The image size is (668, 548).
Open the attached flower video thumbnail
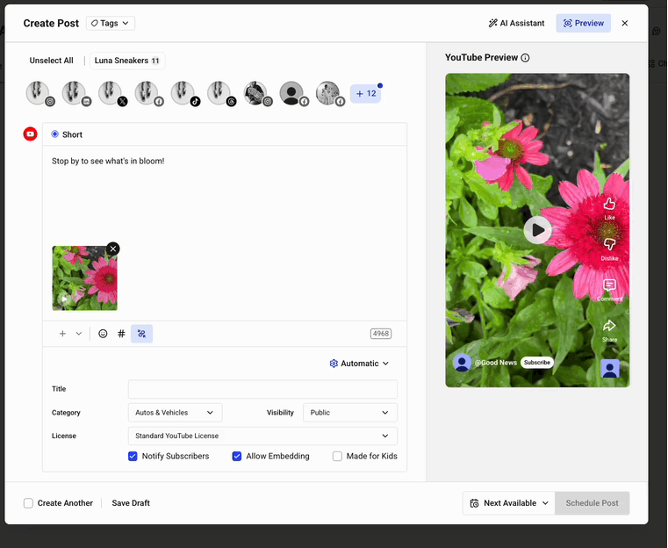(85, 278)
